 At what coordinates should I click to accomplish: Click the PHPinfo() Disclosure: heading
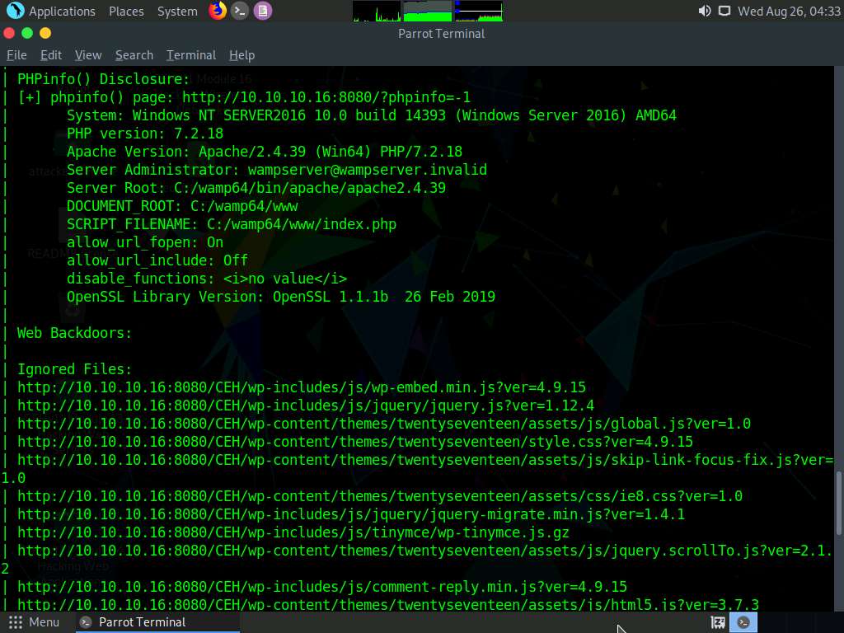click(103, 79)
